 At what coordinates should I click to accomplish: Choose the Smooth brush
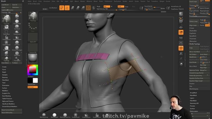[17, 43]
